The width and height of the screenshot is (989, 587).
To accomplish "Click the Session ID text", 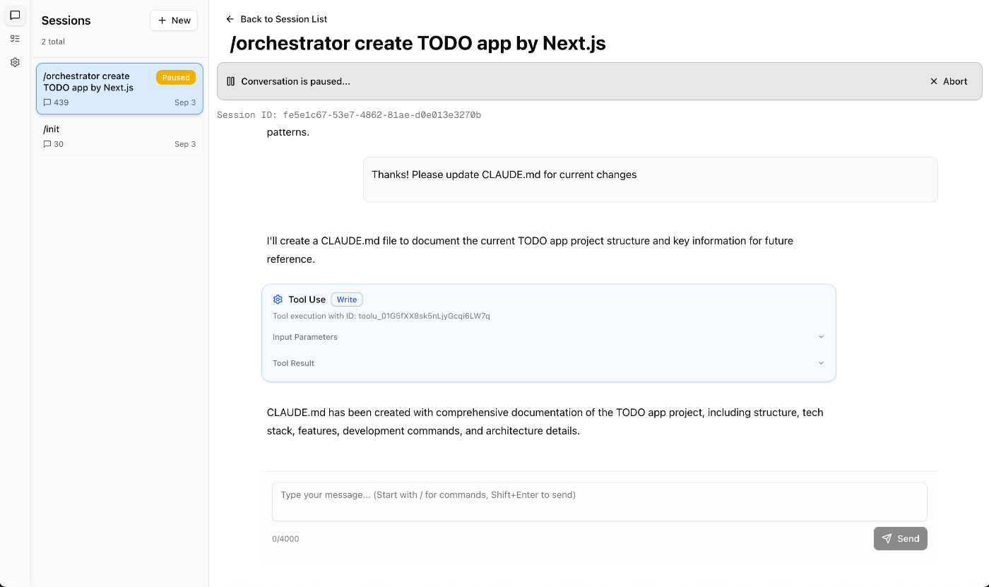I will [349, 115].
